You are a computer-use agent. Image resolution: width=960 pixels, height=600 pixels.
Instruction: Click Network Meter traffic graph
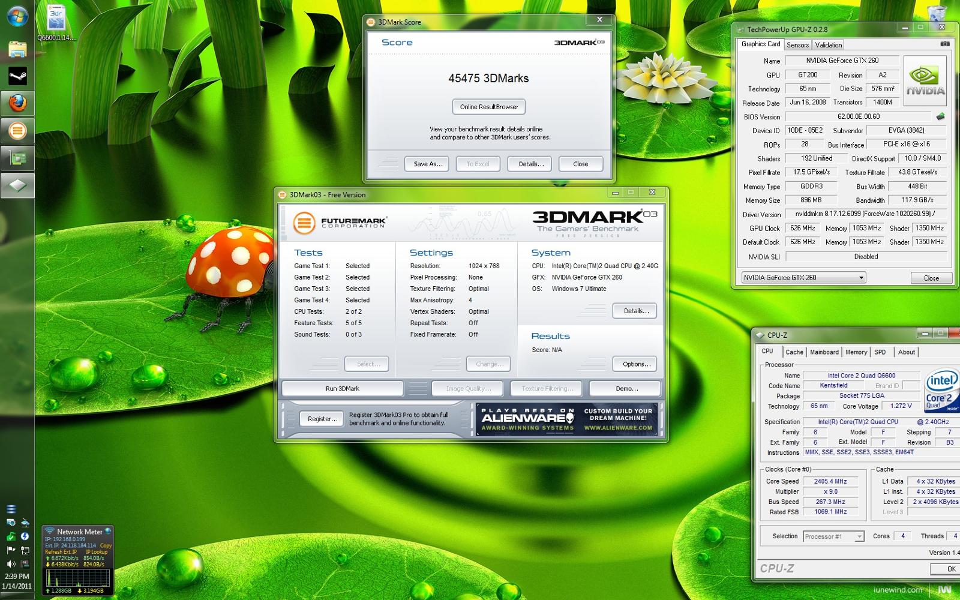tap(77, 577)
